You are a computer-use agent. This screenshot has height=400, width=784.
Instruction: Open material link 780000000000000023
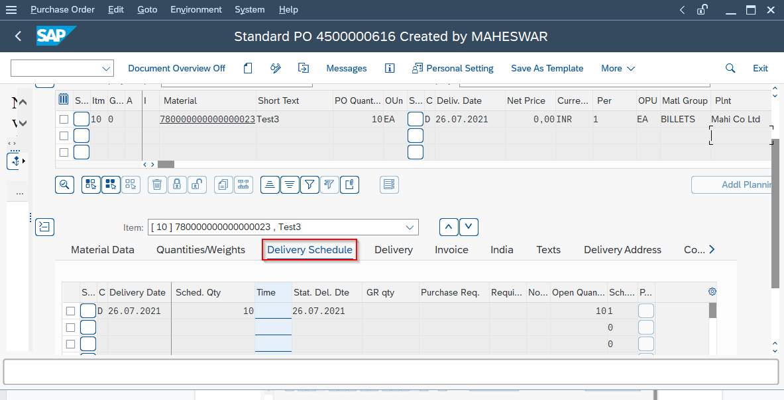coord(207,119)
